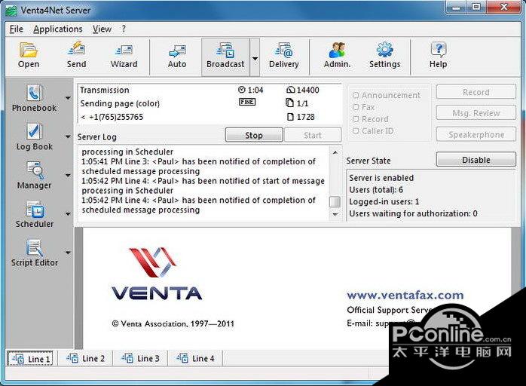Click the Venta Association copyright text
The width and height of the screenshot is (526, 386).
(x=173, y=324)
